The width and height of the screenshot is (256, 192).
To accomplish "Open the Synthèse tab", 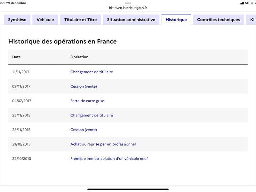I will click(x=17, y=20).
